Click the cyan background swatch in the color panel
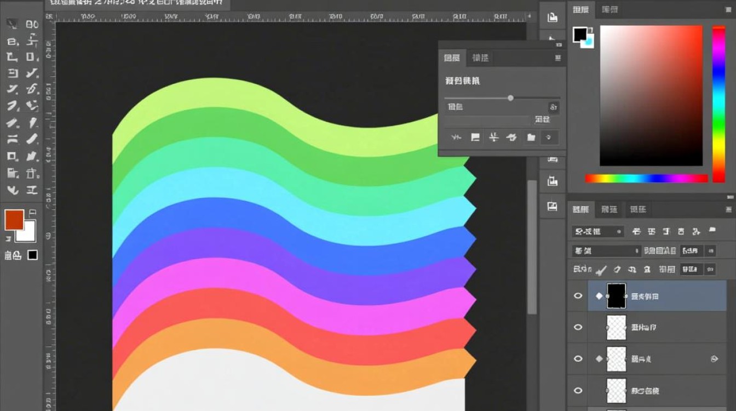The width and height of the screenshot is (736, 411). click(589, 42)
